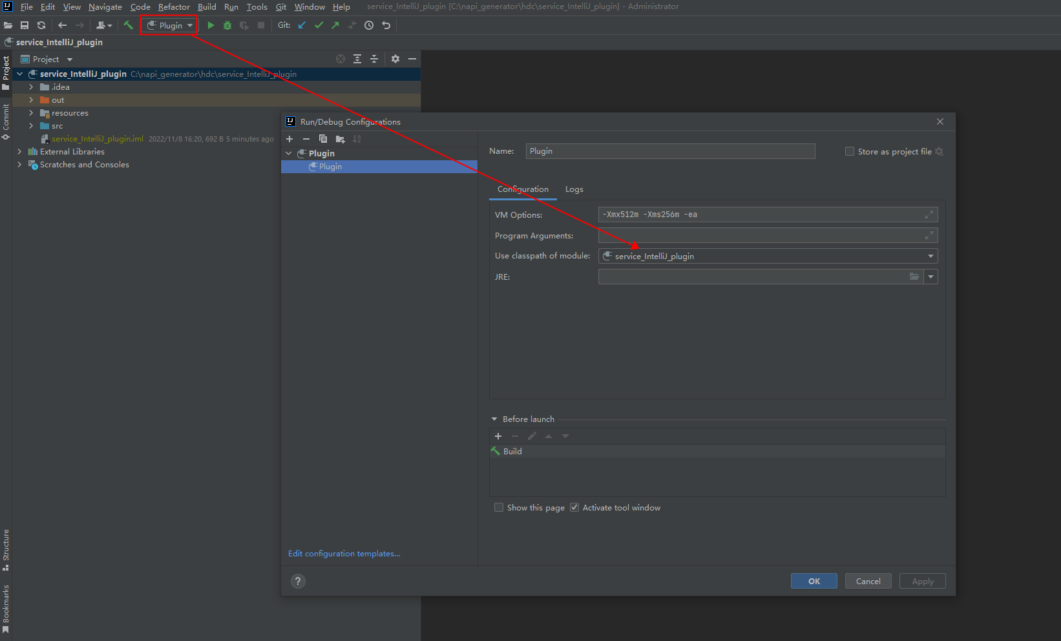Check the Show this page checkbox

coord(499,507)
